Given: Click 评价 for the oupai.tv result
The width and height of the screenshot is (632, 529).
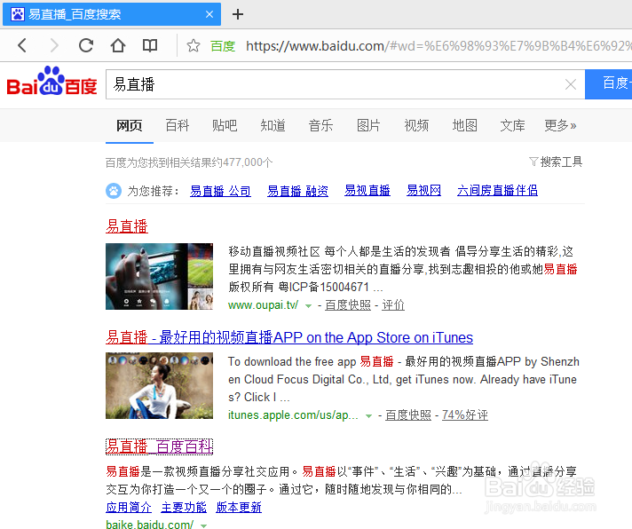Looking at the screenshot, I should tap(393, 305).
